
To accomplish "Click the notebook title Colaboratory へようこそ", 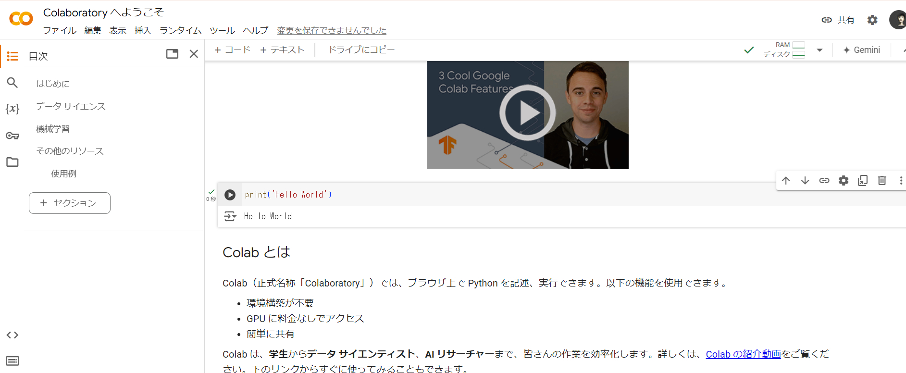I will (x=104, y=12).
